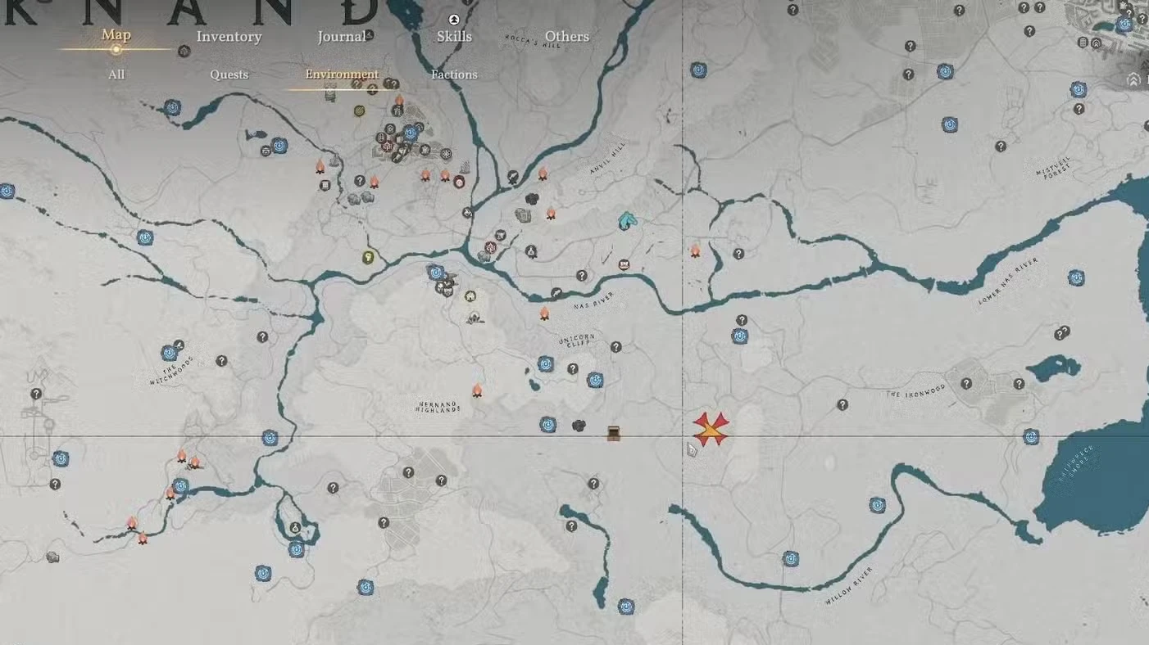Click the round icon above the Skills tab

pos(454,19)
